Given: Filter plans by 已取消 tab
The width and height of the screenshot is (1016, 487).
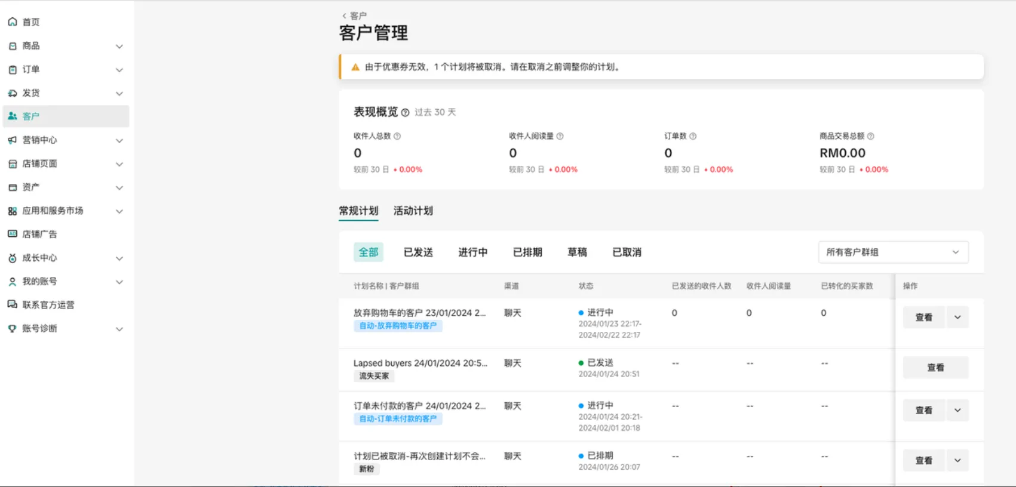Looking at the screenshot, I should 627,252.
